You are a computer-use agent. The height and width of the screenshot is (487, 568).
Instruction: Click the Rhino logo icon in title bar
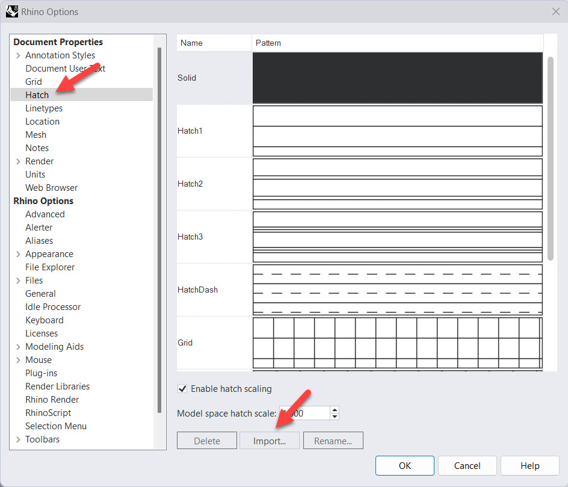click(x=12, y=11)
